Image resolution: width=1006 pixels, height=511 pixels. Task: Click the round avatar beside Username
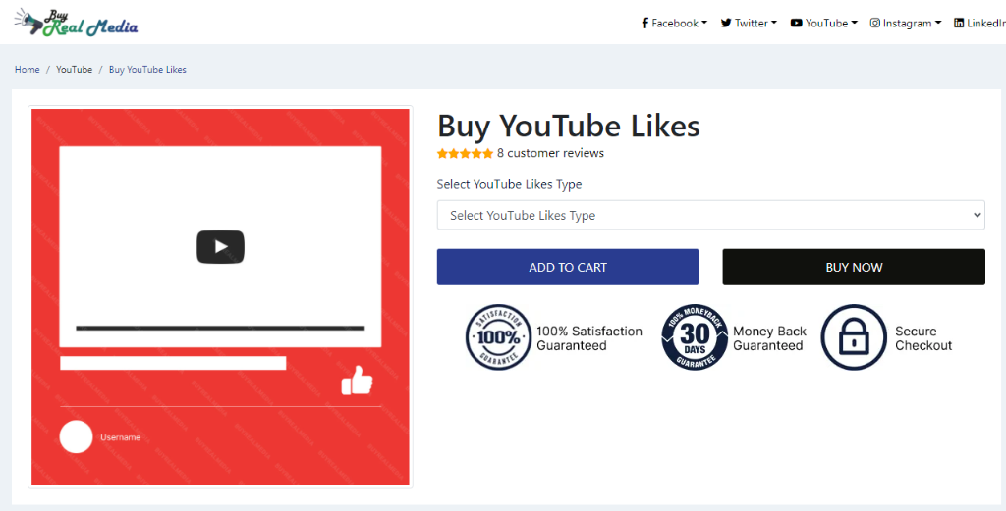[x=77, y=436]
